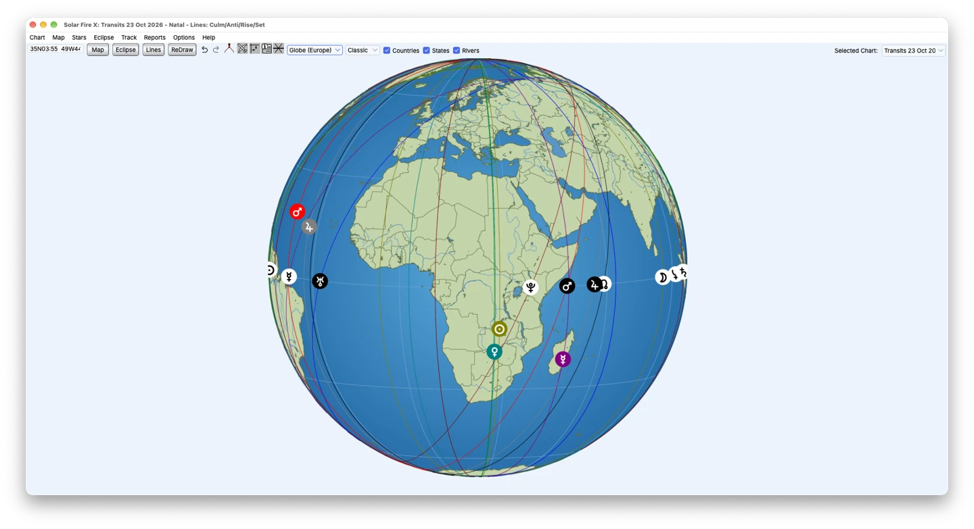Click the Map toolbar button

point(98,50)
